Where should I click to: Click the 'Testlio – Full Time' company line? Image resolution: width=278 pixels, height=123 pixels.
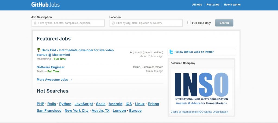[48, 71]
